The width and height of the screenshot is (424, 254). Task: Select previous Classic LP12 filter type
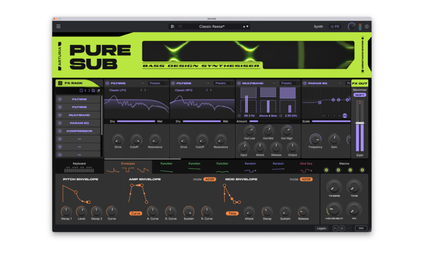[141, 90]
